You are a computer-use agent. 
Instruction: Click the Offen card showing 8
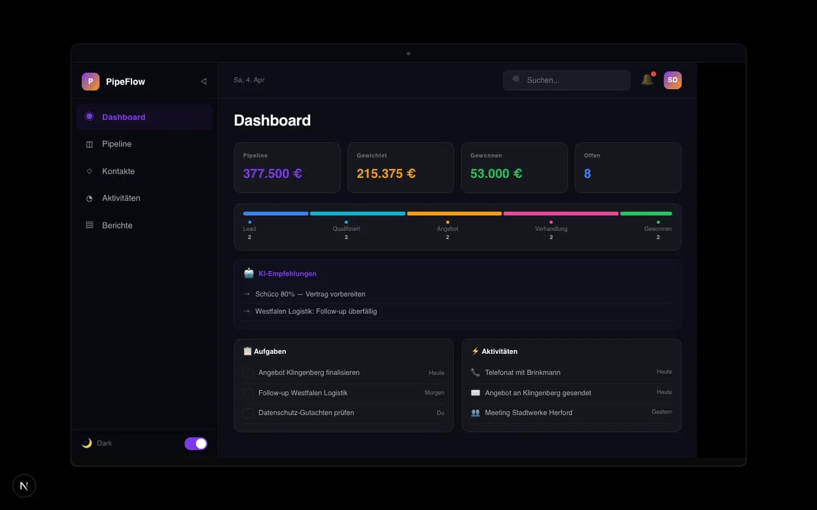(x=627, y=167)
